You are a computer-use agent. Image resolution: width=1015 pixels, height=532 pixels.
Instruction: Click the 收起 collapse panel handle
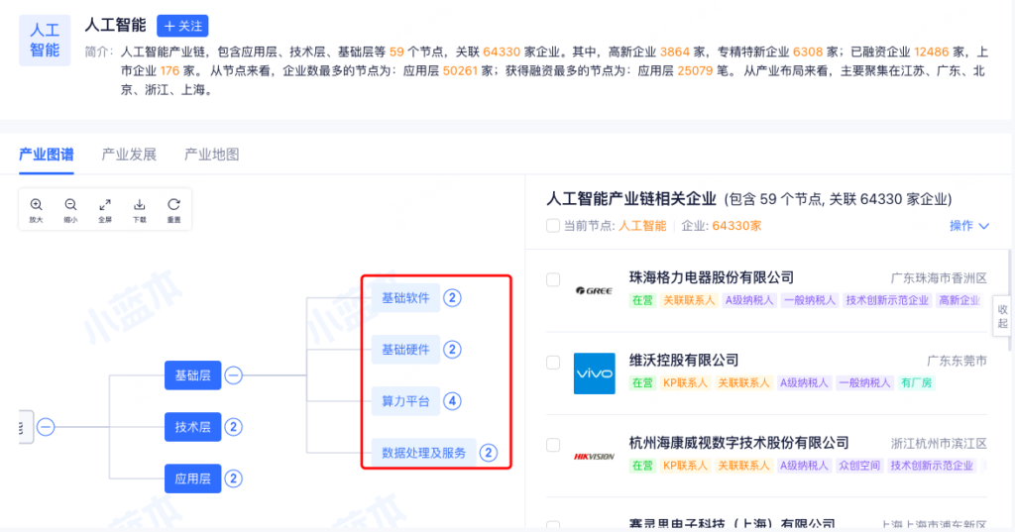tap(1002, 316)
